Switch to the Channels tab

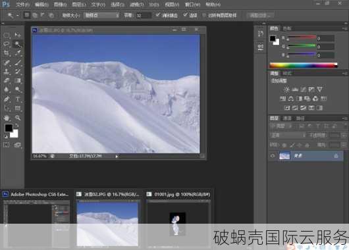(287, 118)
